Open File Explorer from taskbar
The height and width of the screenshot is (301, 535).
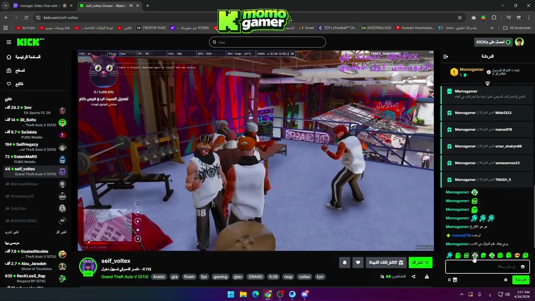coord(243,294)
